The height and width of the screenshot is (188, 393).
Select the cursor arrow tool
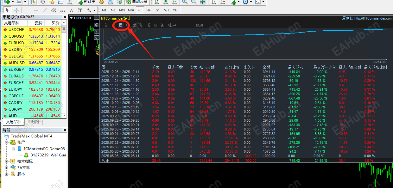click(x=7, y=10)
